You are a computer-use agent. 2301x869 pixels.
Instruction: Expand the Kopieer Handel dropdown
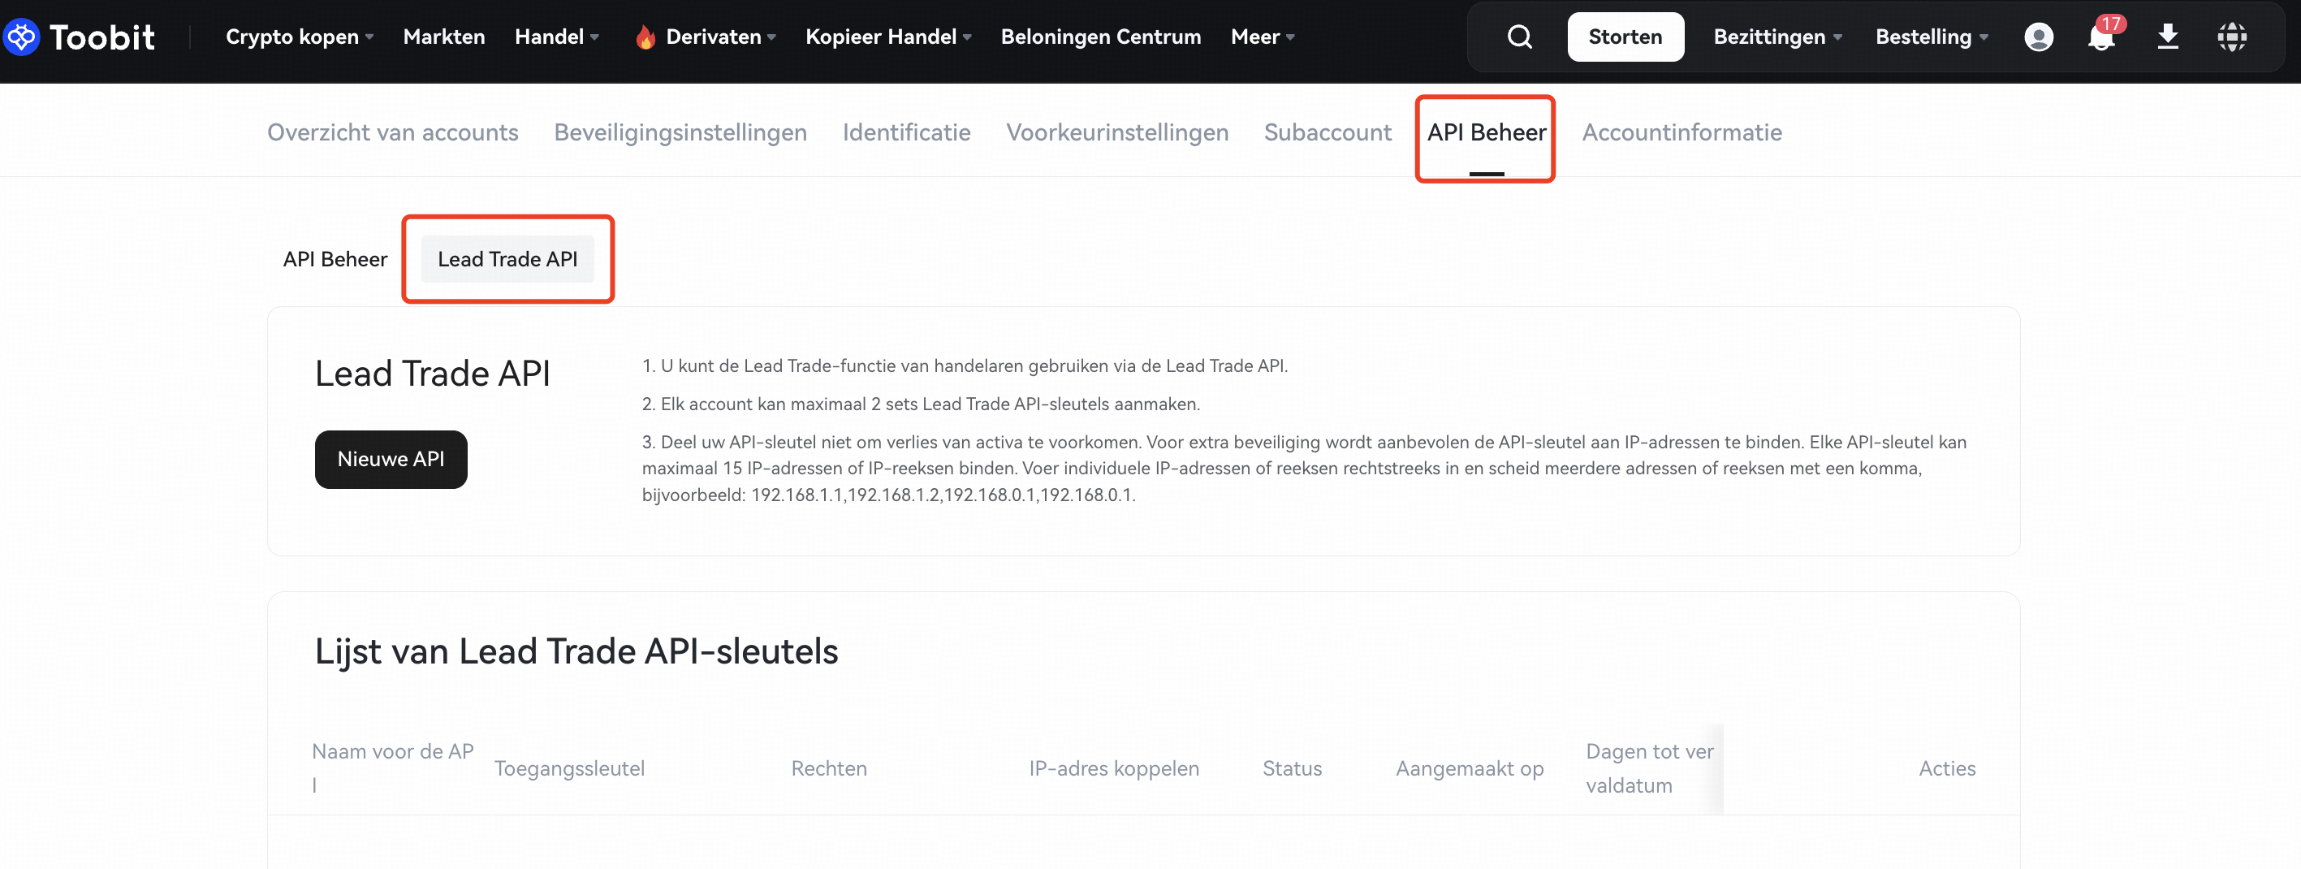click(x=888, y=37)
